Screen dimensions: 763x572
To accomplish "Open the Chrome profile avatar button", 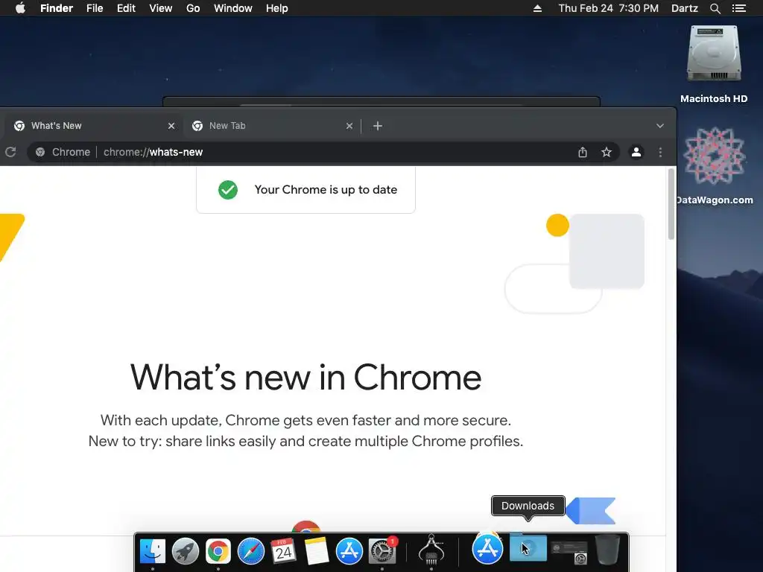I will tap(636, 152).
